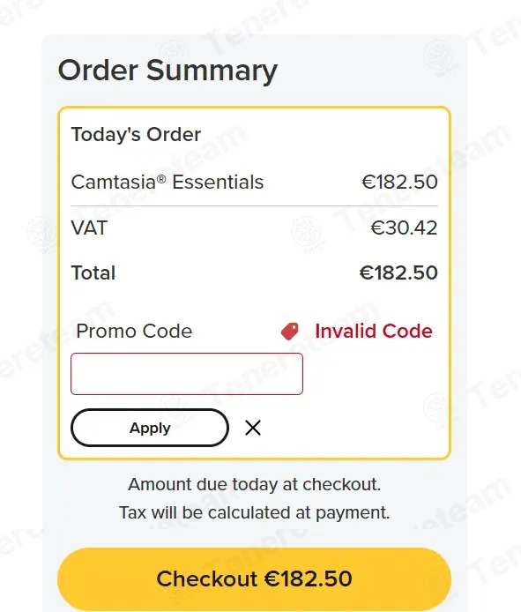This screenshot has width=521, height=612.
Task: Click the Invalid Code error message
Action: pos(374,331)
